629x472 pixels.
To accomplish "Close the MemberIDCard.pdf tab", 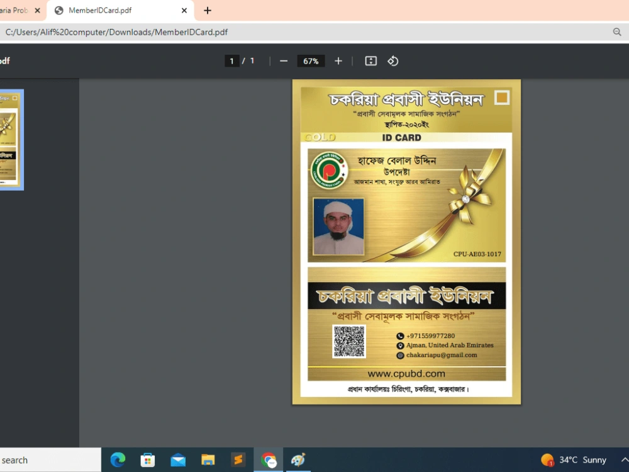I will [x=184, y=11].
